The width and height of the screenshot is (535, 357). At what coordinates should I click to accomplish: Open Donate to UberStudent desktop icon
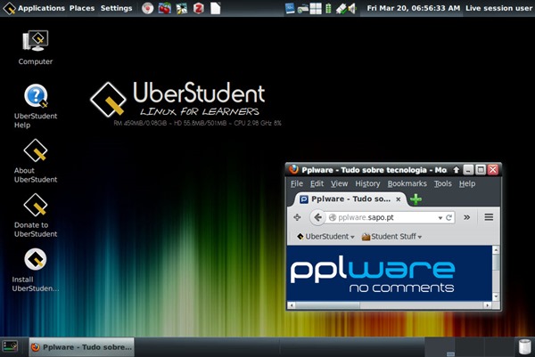pos(36,215)
